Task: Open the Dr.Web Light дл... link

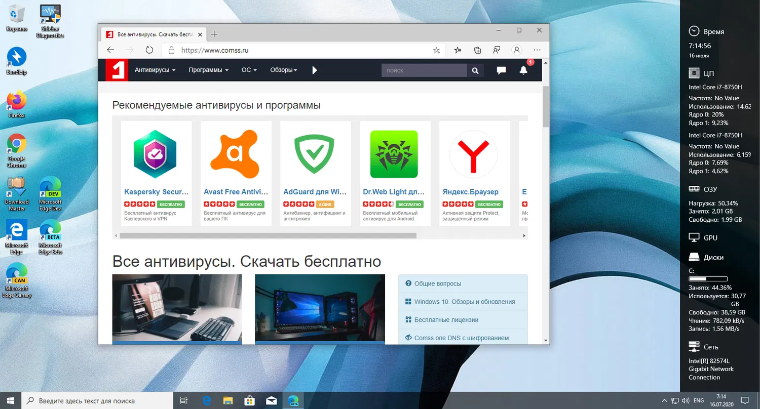Action: click(394, 192)
